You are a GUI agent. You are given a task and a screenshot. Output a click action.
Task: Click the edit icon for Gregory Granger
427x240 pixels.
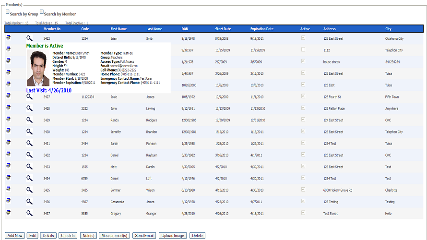coord(8,213)
